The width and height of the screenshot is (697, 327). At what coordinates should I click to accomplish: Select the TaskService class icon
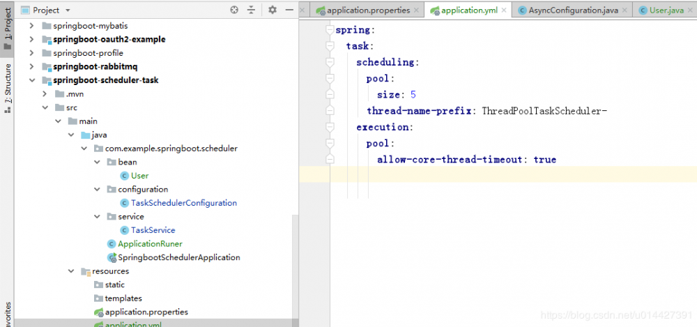click(x=125, y=230)
